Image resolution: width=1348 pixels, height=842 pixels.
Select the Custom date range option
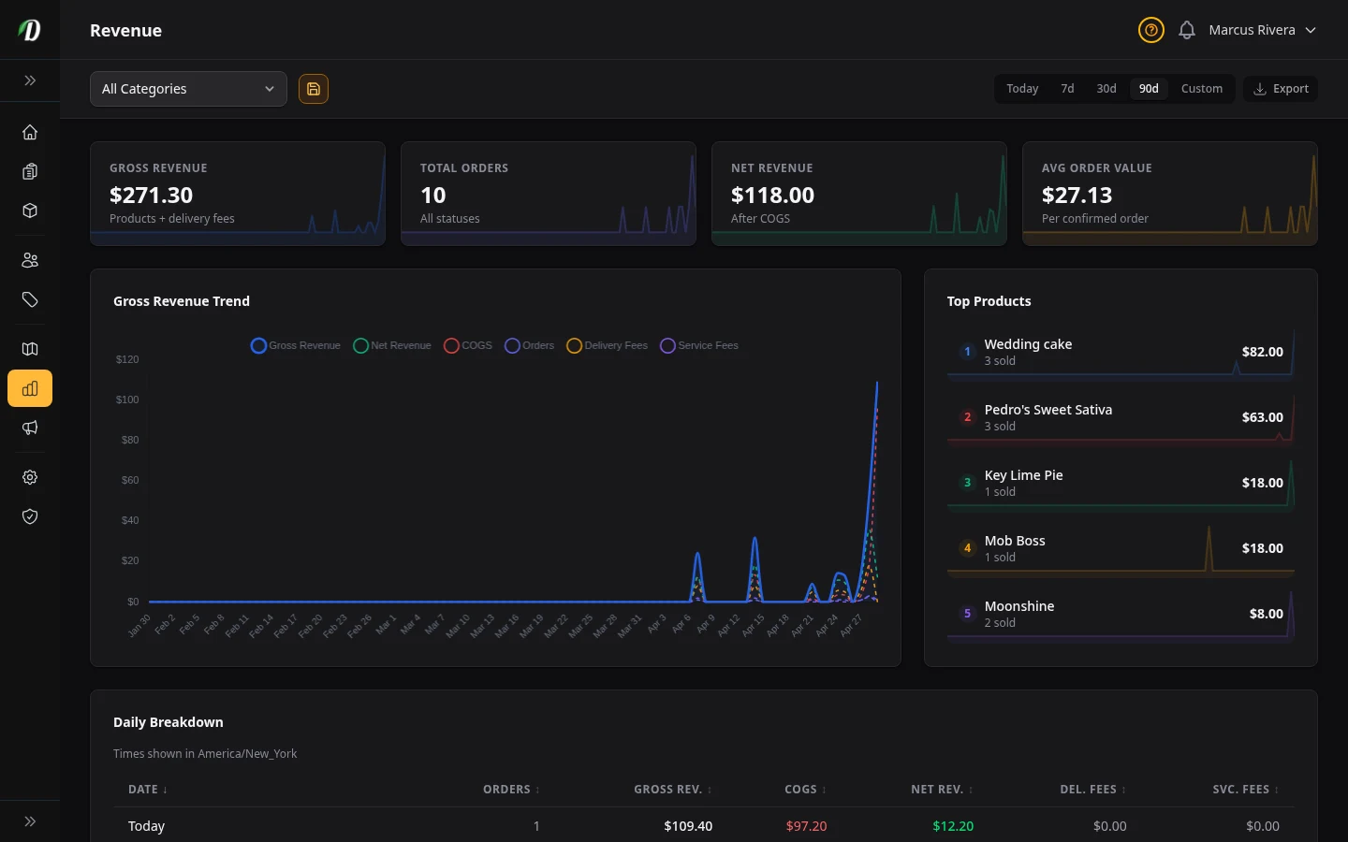[x=1202, y=88]
